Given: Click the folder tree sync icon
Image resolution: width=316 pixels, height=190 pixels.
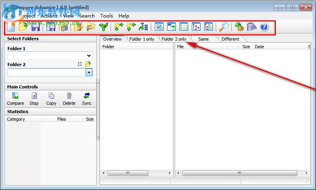Looking at the screenshot, I should point(143,27).
